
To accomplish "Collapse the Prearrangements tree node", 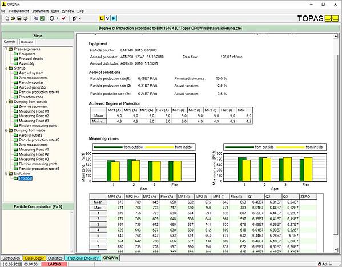I will (6, 49).
